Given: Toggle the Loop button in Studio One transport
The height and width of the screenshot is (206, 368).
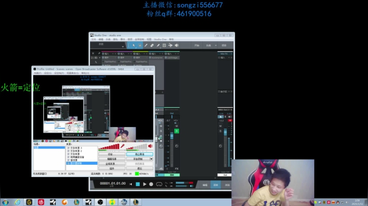Looking at the screenshot, I should tap(159, 184).
